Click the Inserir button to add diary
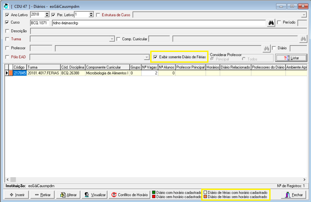This screenshot has height=202, width=311. (17, 195)
